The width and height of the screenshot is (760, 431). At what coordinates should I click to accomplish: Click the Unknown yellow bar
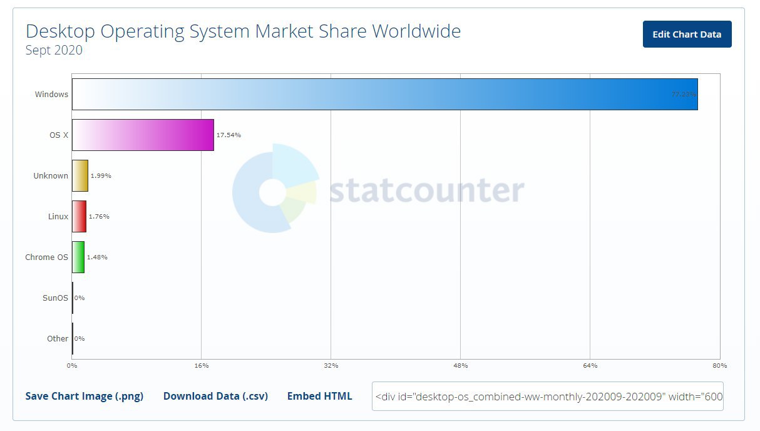pyautogui.click(x=80, y=175)
